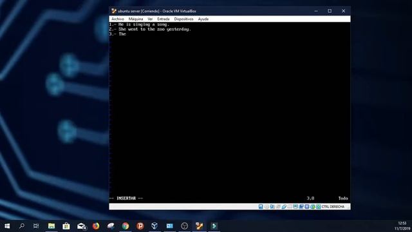
Task: Open the Windows Start menu
Action: tap(7, 226)
